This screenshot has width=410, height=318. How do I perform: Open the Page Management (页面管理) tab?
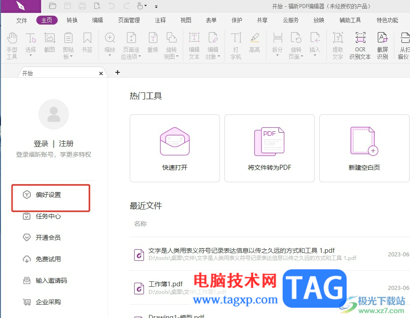pyautogui.click(x=129, y=21)
